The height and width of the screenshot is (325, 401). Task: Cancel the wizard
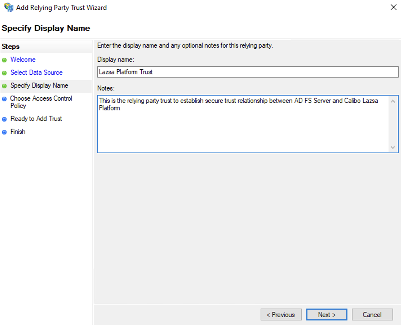tap(372, 315)
